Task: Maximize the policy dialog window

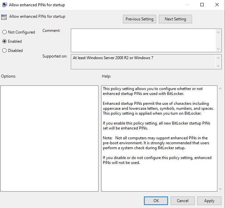Action: tap(202, 5)
